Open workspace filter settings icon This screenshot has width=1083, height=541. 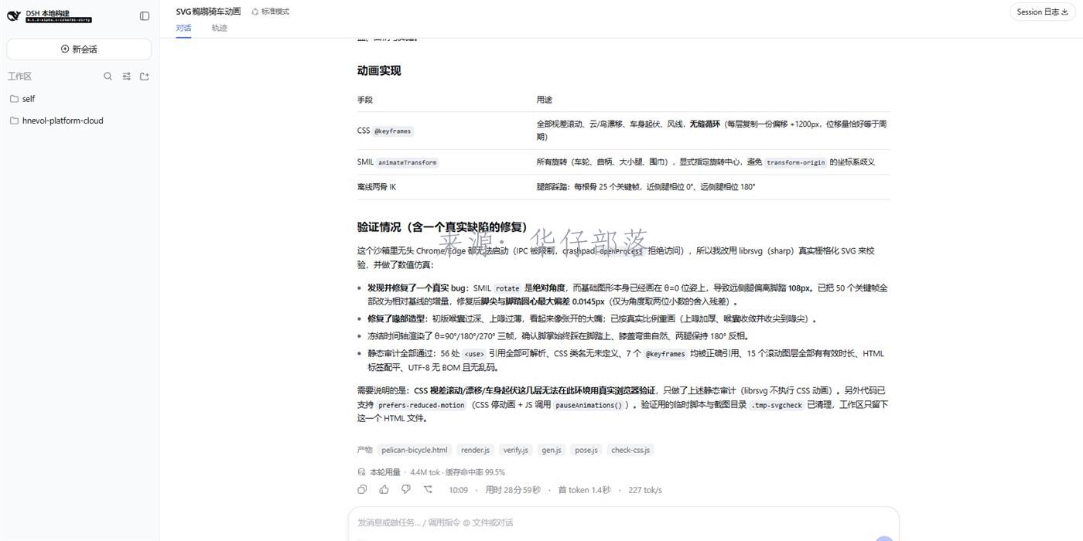click(x=126, y=77)
